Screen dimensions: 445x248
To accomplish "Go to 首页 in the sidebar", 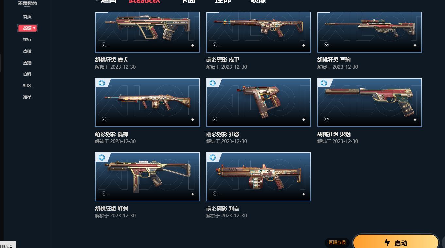I will [27, 17].
